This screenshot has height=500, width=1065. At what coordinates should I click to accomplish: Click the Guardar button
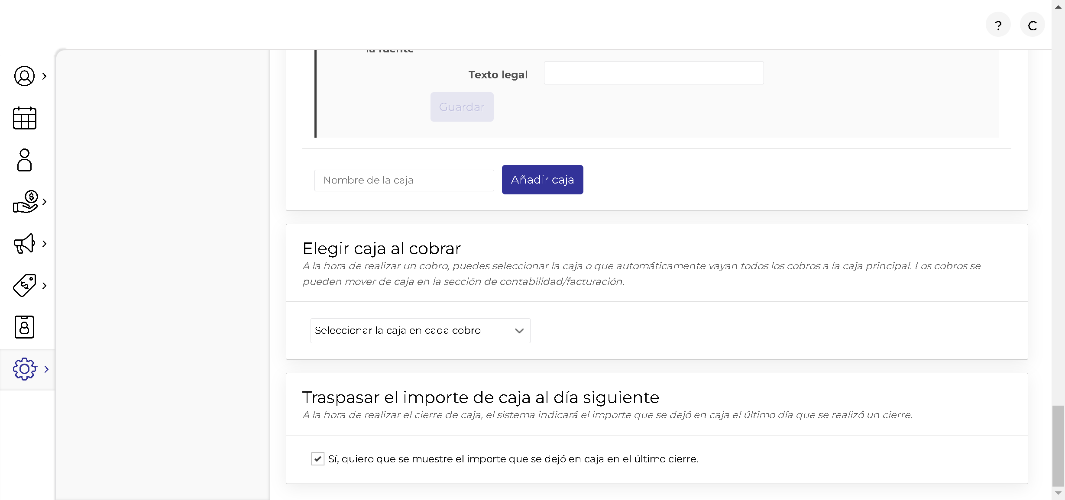(x=462, y=107)
